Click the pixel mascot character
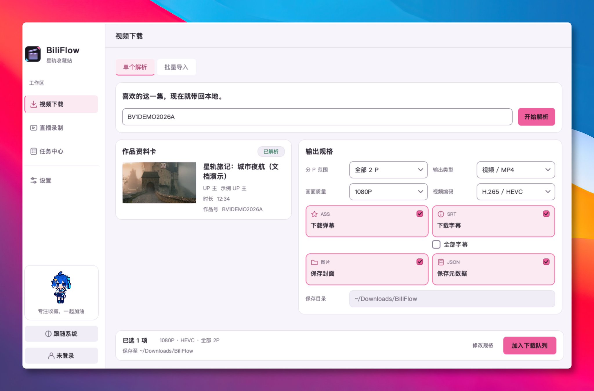This screenshot has height=391, width=594. [x=61, y=287]
